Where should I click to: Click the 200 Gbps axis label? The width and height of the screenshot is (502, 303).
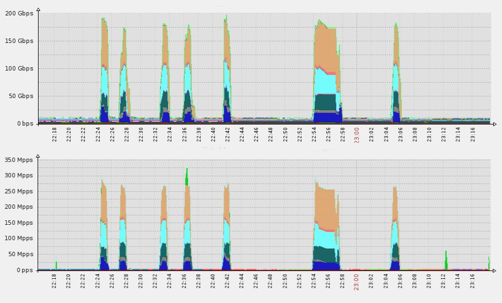(x=17, y=13)
